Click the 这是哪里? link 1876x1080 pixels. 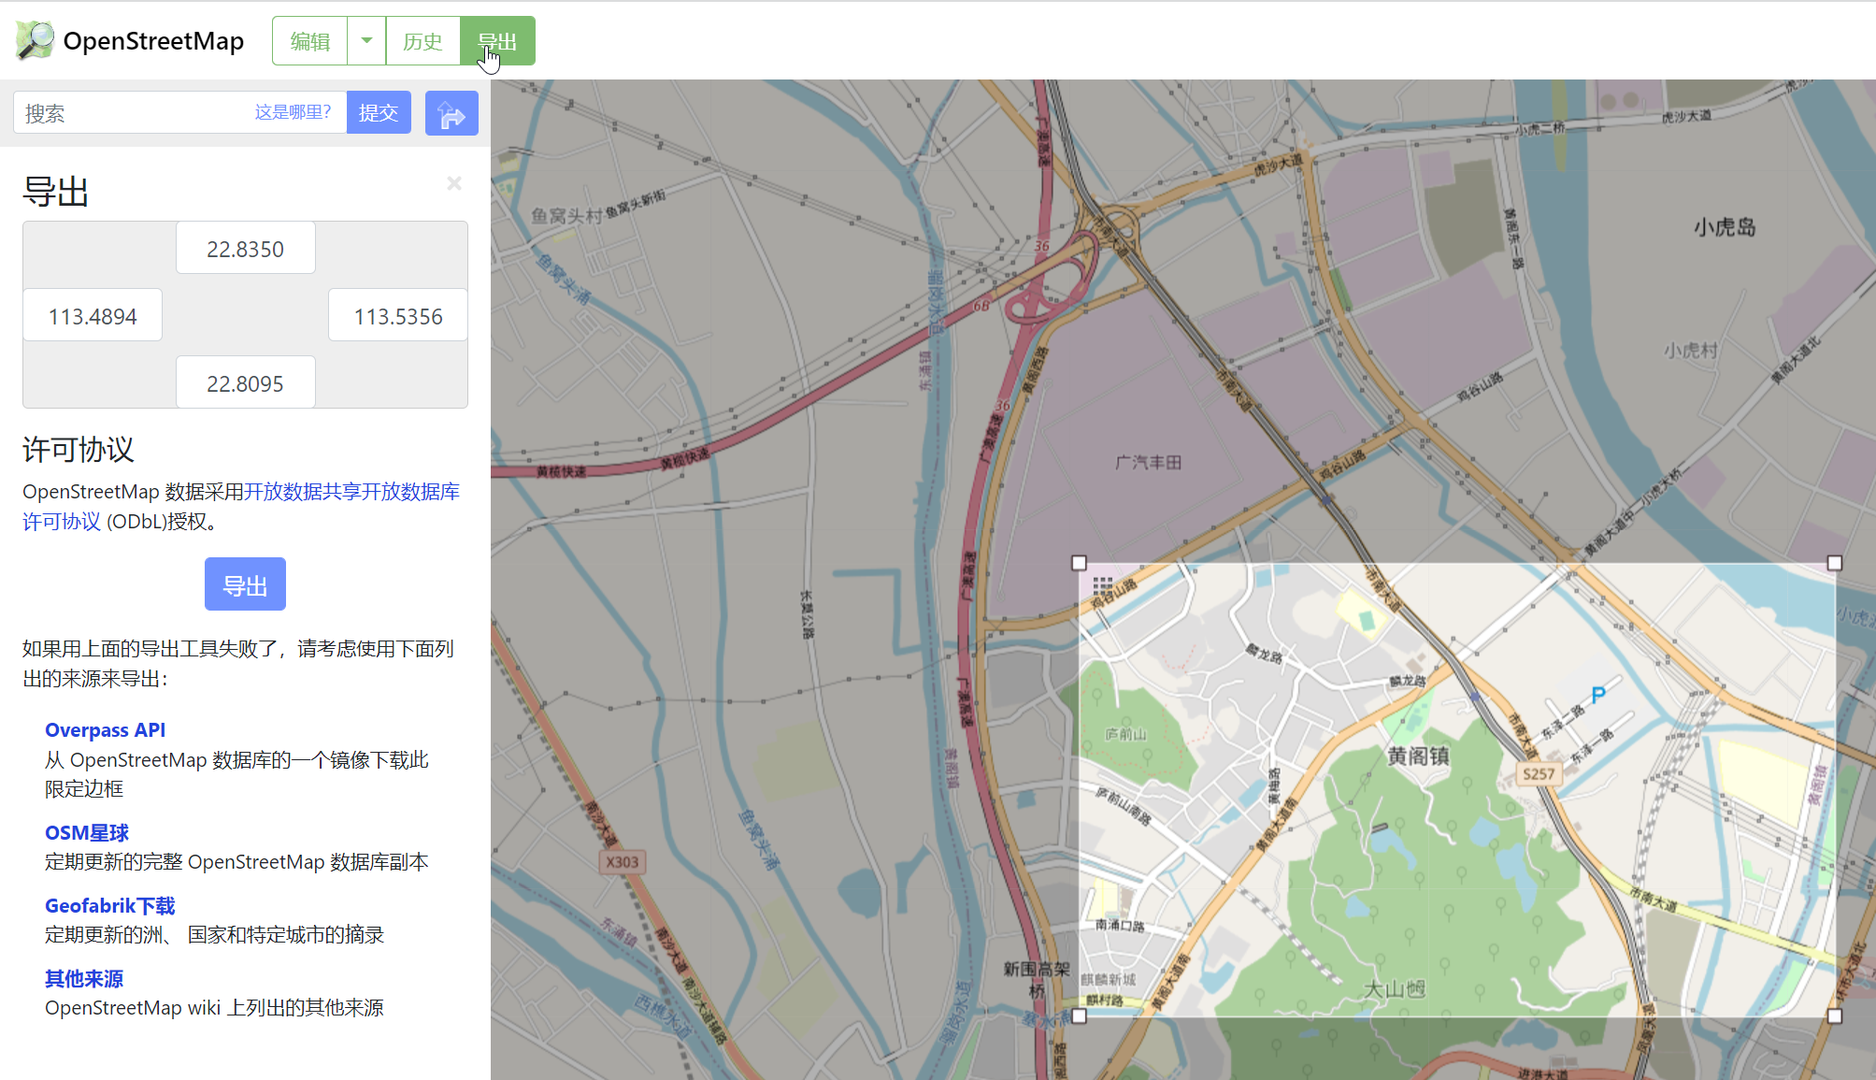tap(293, 112)
